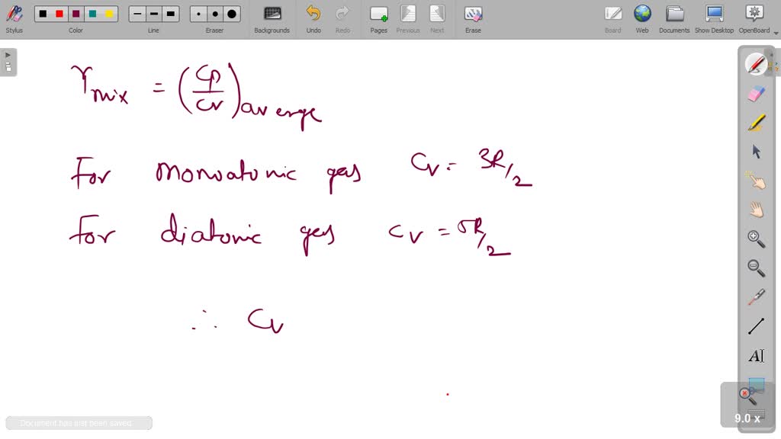Image resolution: width=781 pixels, height=439 pixels.
Task: Select the Highlighter tool in the sidebar
Action: pos(755,121)
